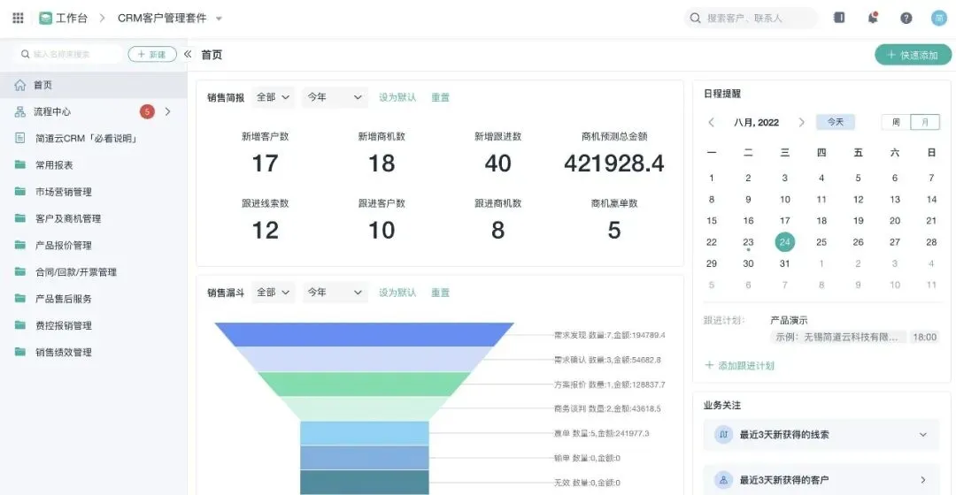Select date 31 in calendar

tap(784, 263)
